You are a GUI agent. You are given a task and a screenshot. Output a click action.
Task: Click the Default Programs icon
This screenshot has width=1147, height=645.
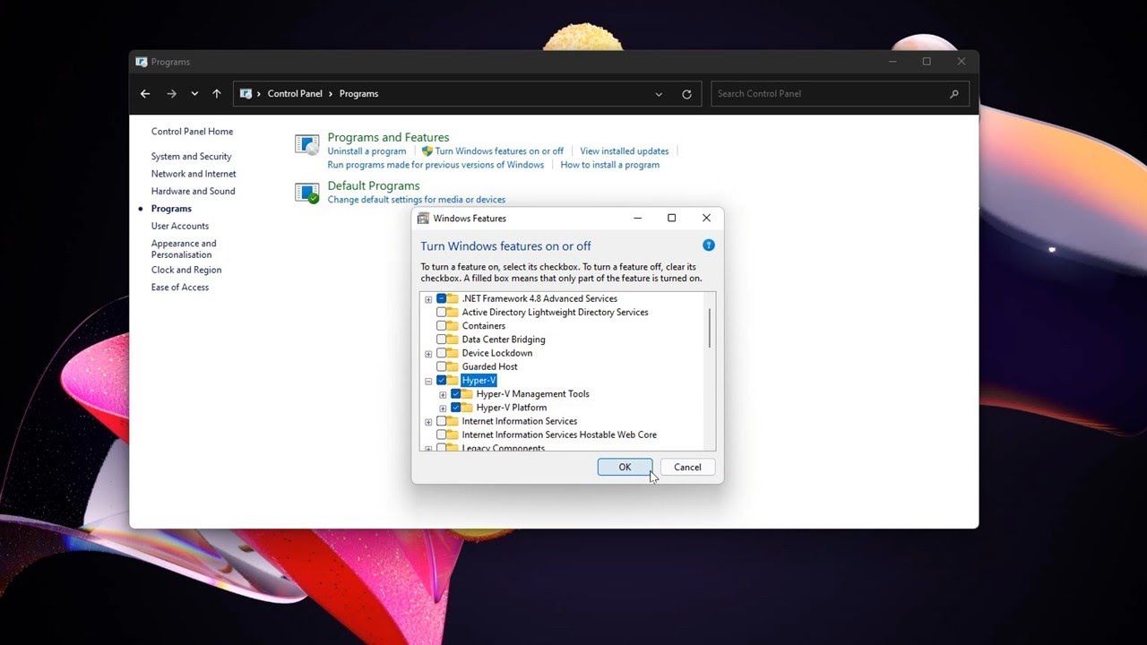coord(307,193)
